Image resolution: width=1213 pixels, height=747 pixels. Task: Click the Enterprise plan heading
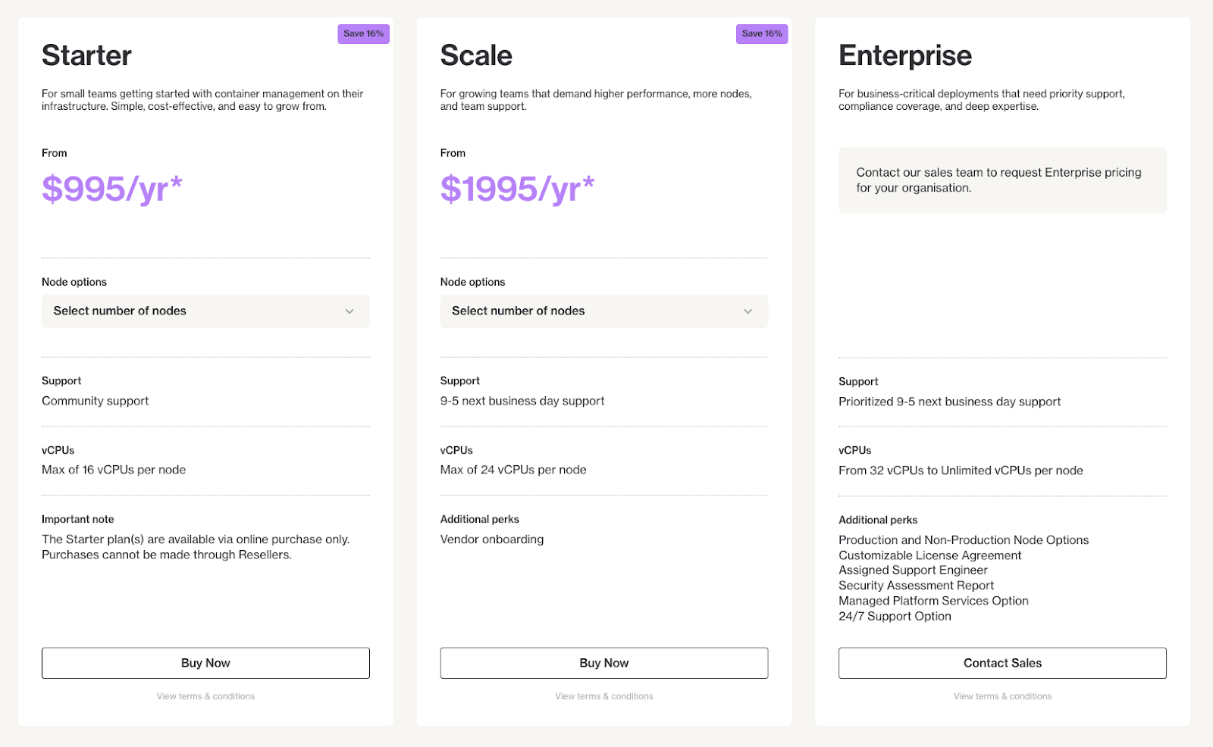(x=905, y=56)
